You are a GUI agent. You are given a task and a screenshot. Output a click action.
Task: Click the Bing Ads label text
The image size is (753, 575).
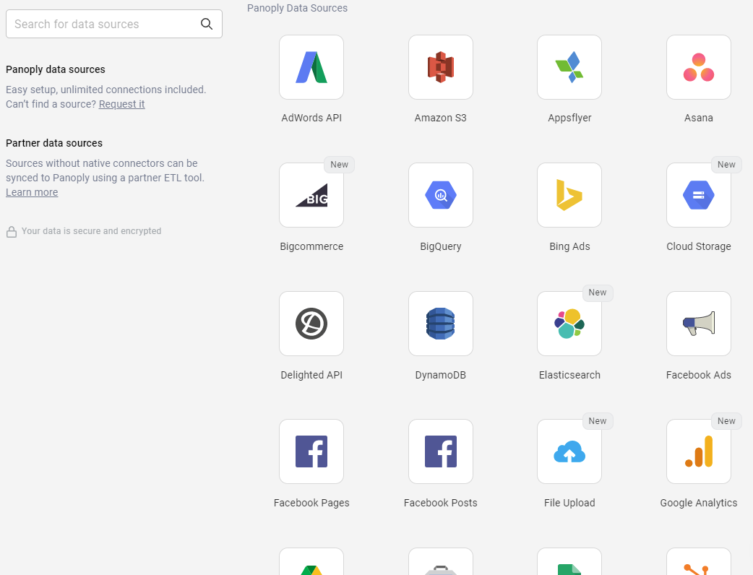coord(569,247)
